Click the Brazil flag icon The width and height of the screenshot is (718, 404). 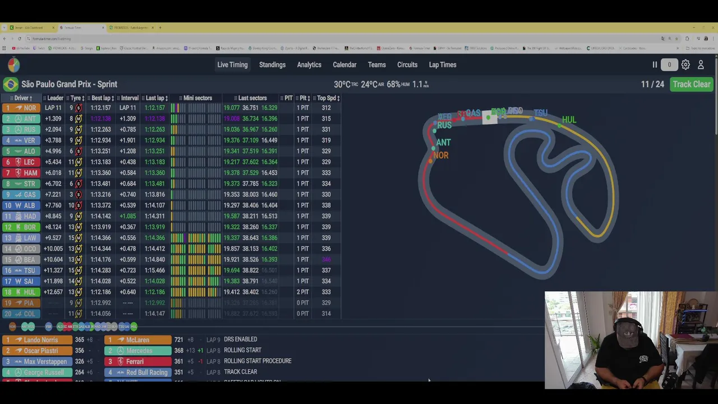click(10, 84)
